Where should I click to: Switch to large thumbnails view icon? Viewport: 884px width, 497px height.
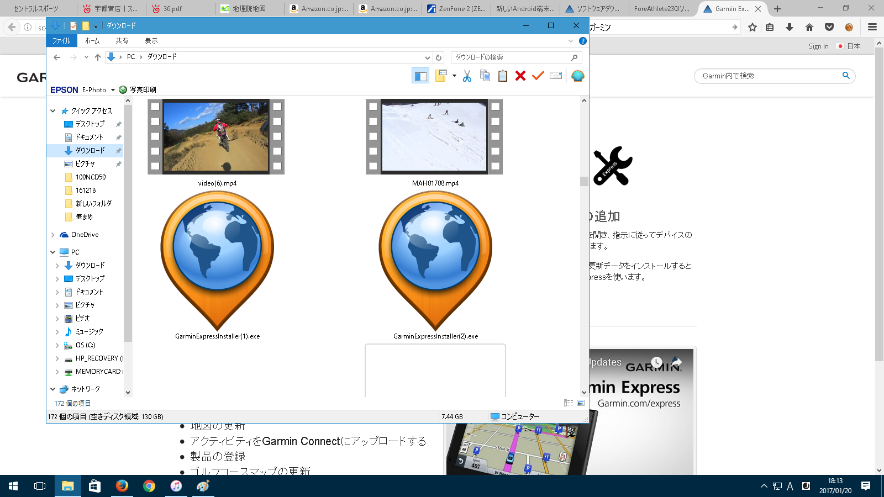(581, 403)
